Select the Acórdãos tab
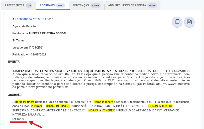This screenshot has width=204, height=129. click(x=53, y=5)
